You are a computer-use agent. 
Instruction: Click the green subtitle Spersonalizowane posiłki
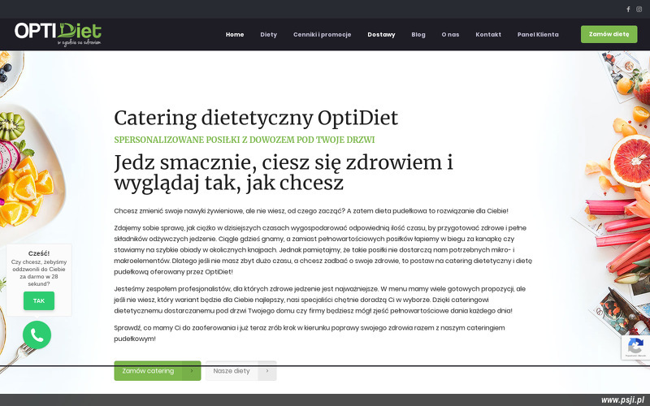coord(245,140)
